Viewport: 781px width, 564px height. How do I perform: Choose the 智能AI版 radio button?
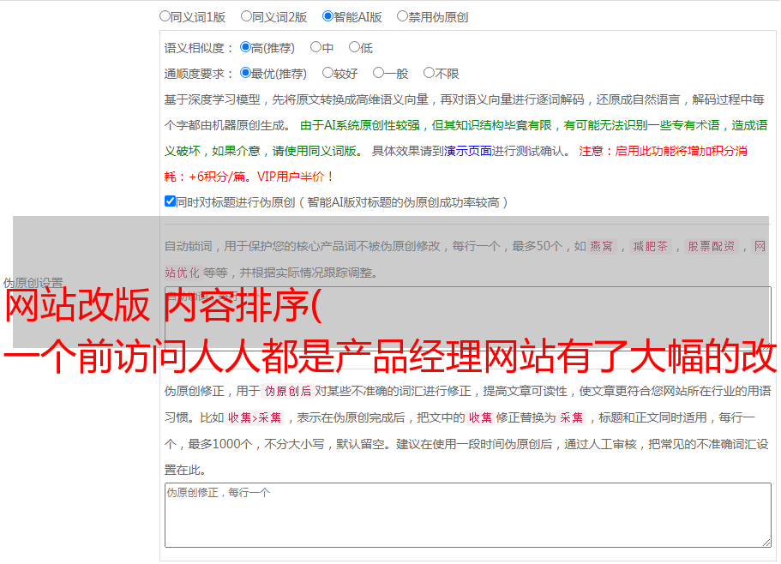327,16
